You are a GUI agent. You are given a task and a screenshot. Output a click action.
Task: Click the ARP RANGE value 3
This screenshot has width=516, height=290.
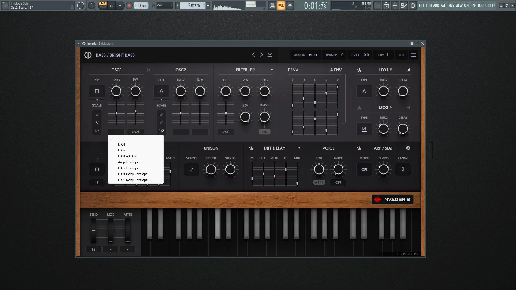tap(403, 169)
